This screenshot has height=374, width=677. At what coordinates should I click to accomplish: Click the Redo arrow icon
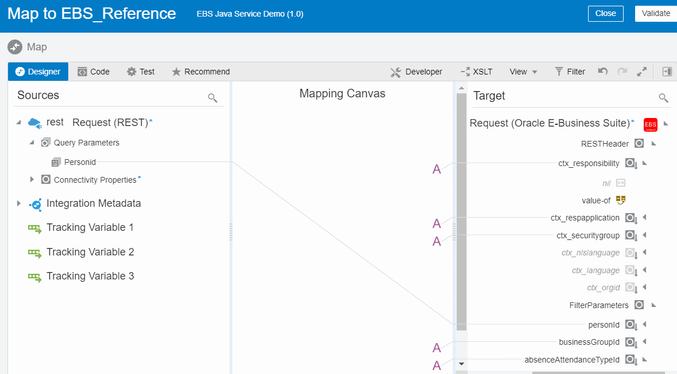(x=622, y=70)
